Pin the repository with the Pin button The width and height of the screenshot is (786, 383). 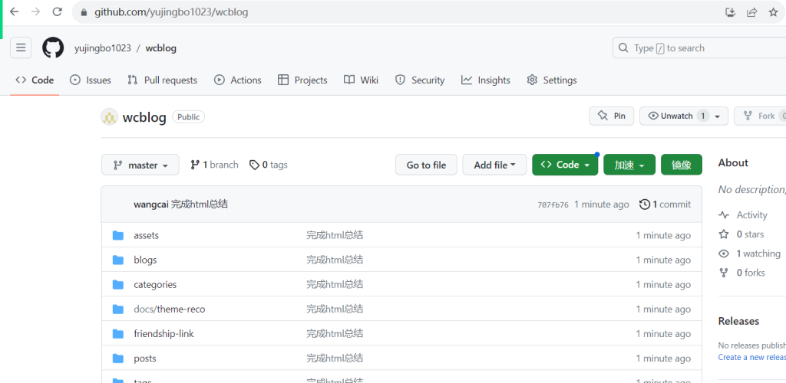(612, 116)
